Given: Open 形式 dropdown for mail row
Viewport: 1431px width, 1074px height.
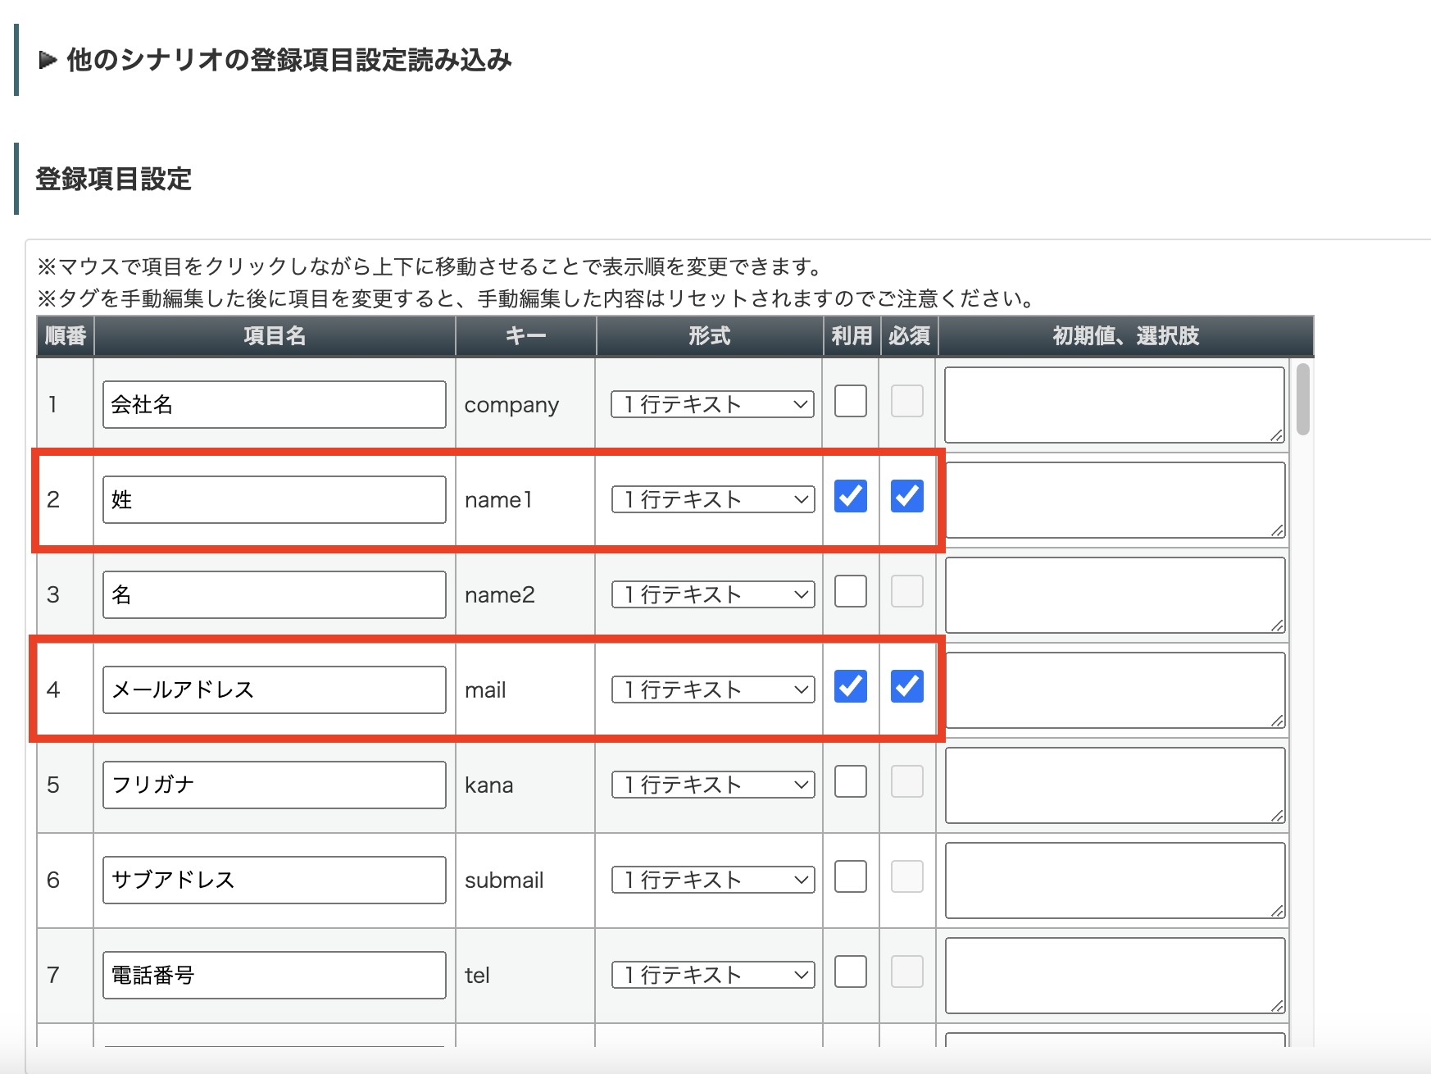Looking at the screenshot, I should [x=711, y=689].
